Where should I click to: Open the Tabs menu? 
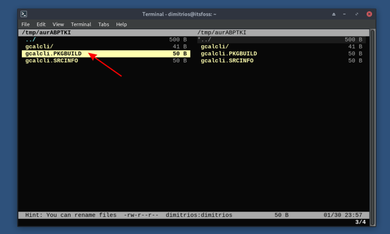pyautogui.click(x=103, y=24)
